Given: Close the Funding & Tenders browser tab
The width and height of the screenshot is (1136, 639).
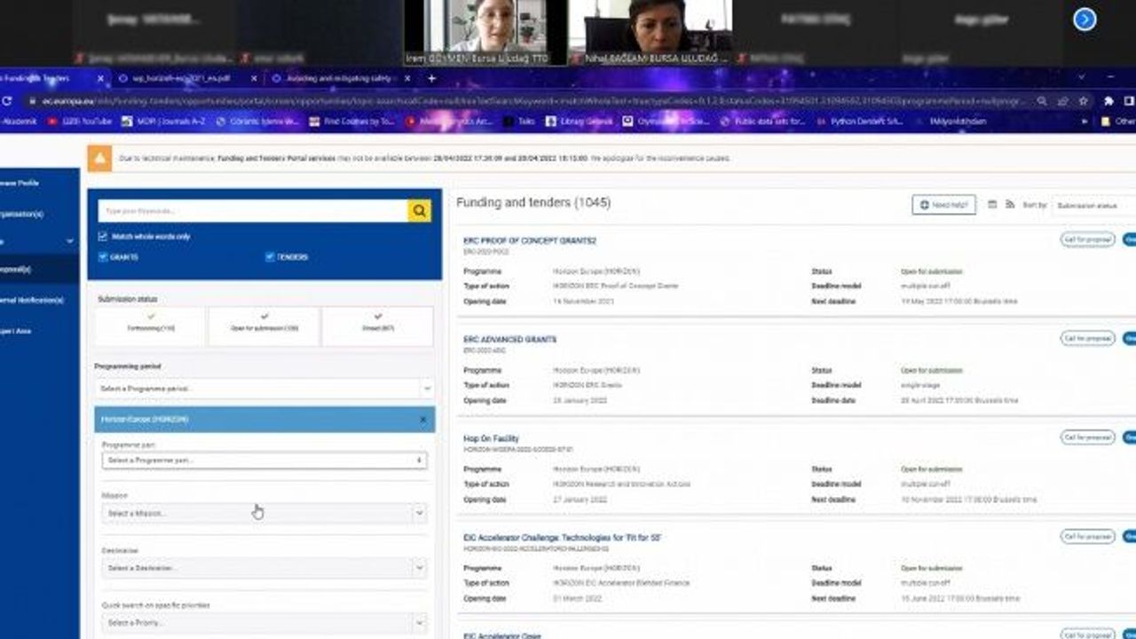Looking at the screenshot, I should click(100, 78).
